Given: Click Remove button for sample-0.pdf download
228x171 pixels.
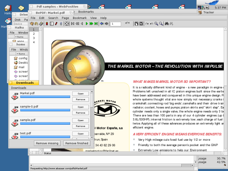Looking at the screenshot, I should pos(81,113).
